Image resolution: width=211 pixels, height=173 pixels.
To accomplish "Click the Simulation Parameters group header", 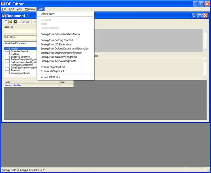I will 15,43.
